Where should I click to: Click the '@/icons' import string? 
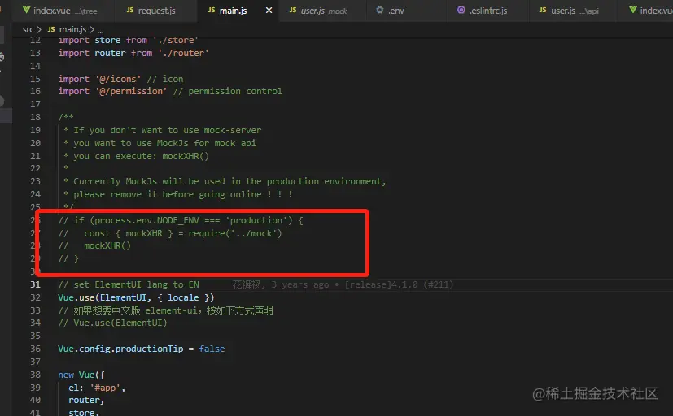(x=118, y=79)
